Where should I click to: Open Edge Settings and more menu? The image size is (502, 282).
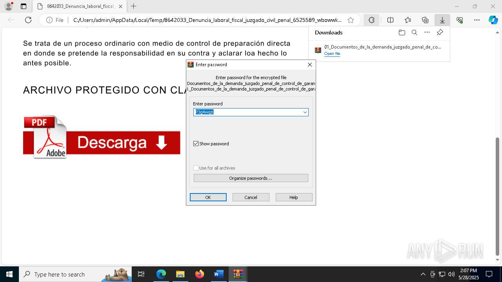[x=477, y=20]
